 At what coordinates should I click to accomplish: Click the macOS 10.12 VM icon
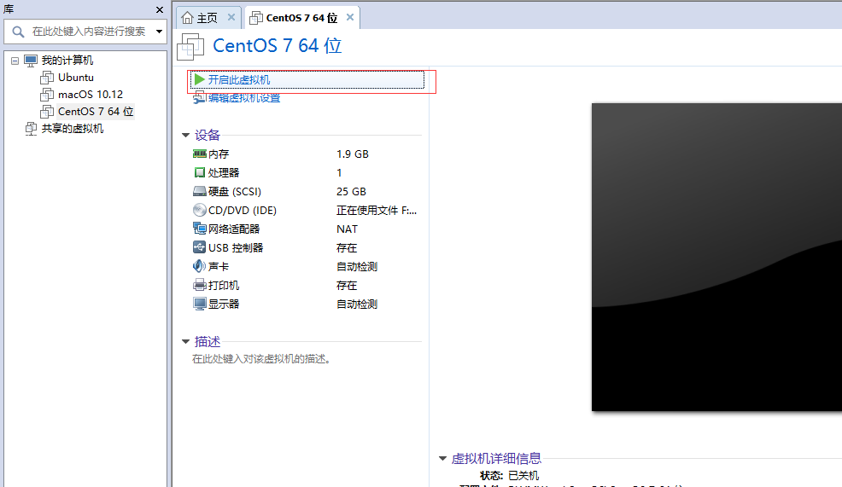pos(47,95)
